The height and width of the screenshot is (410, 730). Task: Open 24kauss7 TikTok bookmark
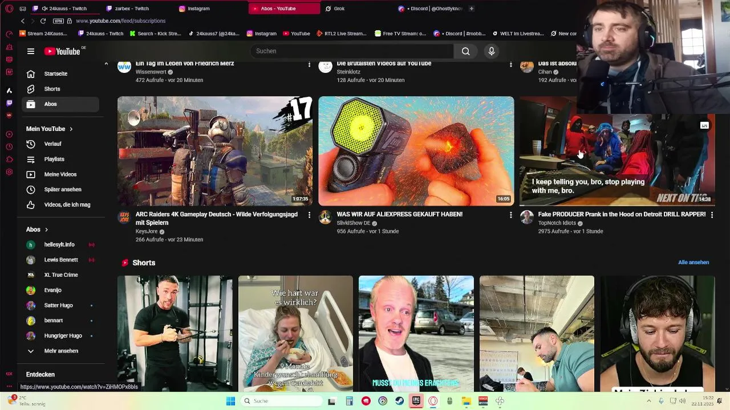tap(214, 34)
